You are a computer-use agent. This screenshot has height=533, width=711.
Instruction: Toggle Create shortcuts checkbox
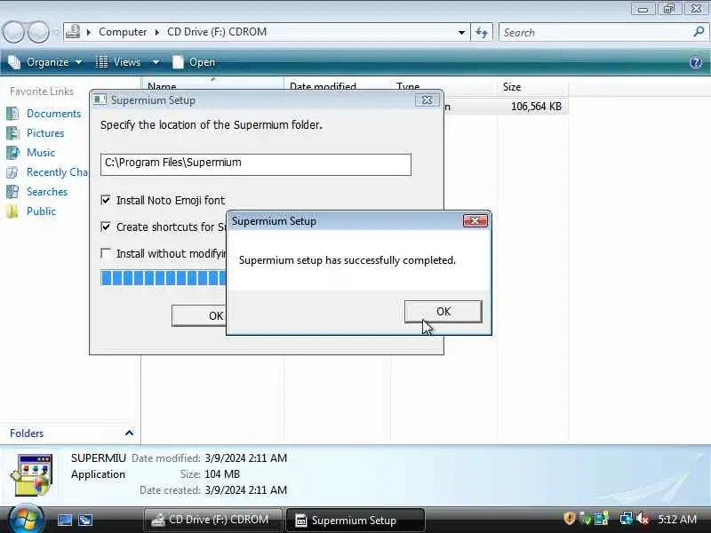[x=106, y=227]
